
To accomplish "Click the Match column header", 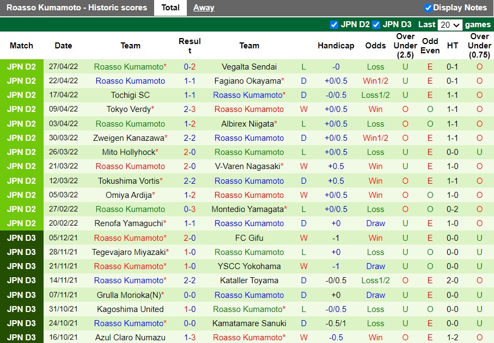I will (21, 46).
